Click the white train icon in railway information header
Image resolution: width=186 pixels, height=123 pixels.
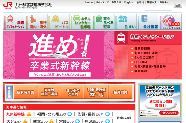click(x=121, y=38)
